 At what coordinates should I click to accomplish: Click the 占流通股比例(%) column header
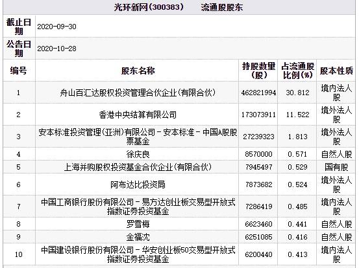point(297,71)
